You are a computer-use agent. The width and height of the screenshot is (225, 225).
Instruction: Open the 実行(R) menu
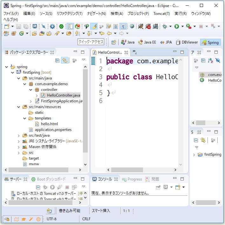click(x=181, y=14)
